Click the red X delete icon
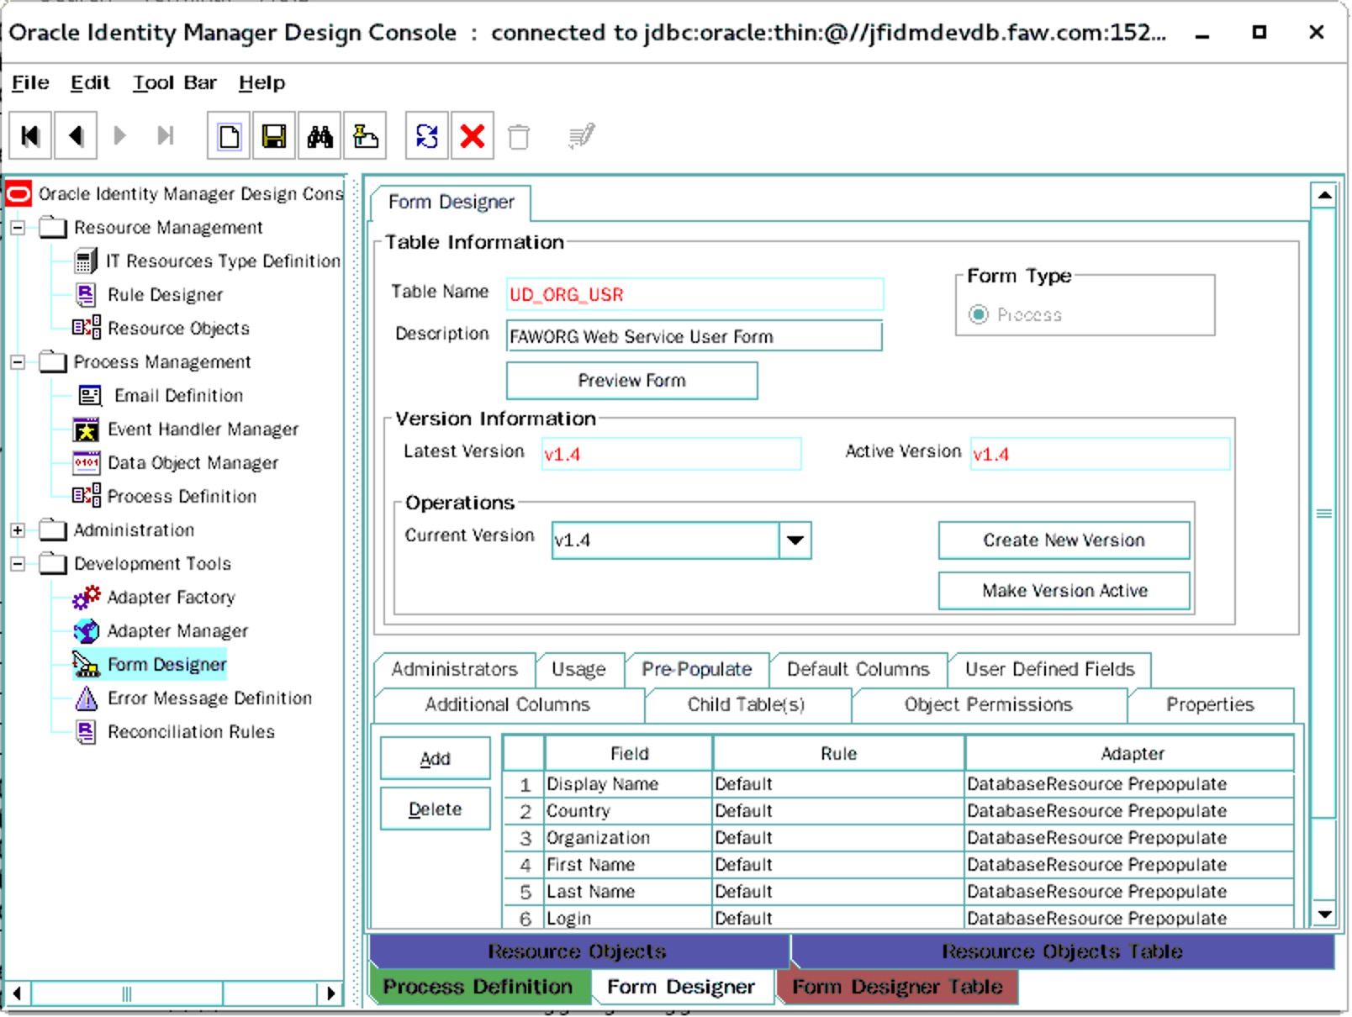 pyautogui.click(x=473, y=135)
